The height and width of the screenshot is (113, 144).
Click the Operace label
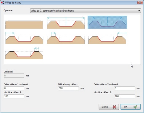coord(8,10)
